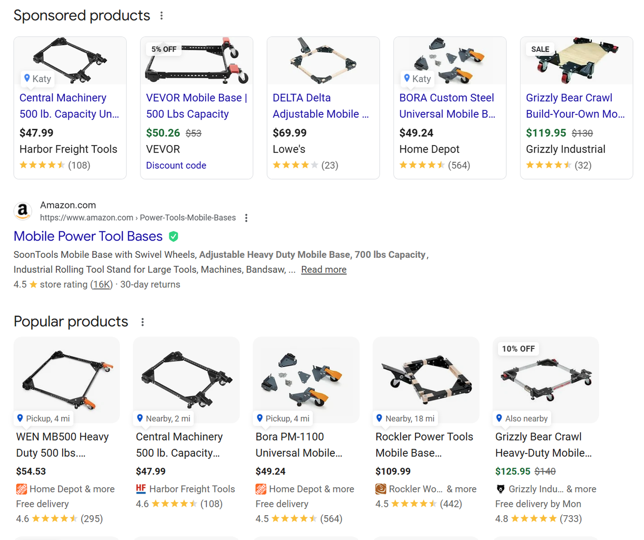Click Rockler Power Tools Mobile Base image
644x540 pixels.
(426, 379)
